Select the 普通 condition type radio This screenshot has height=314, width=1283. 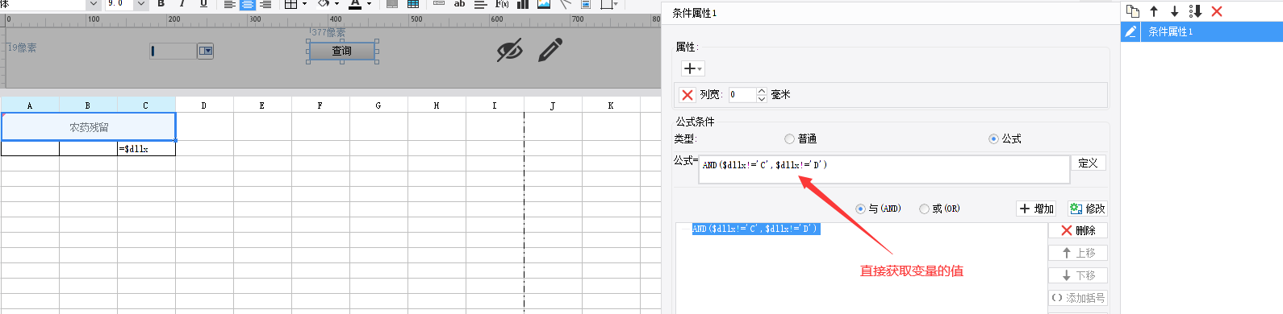click(x=790, y=139)
